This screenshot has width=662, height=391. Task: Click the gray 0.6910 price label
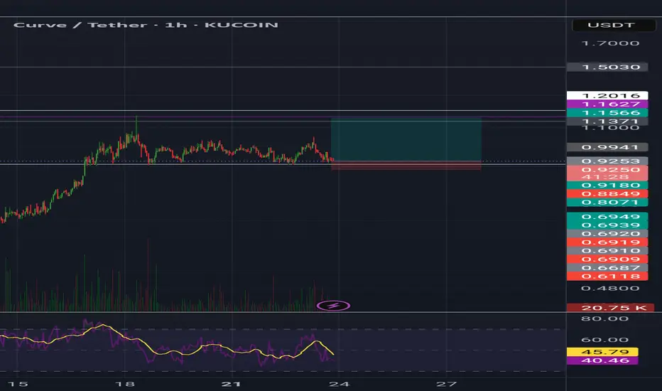coord(607,251)
